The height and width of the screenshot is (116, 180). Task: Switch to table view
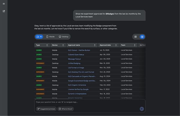point(142,37)
